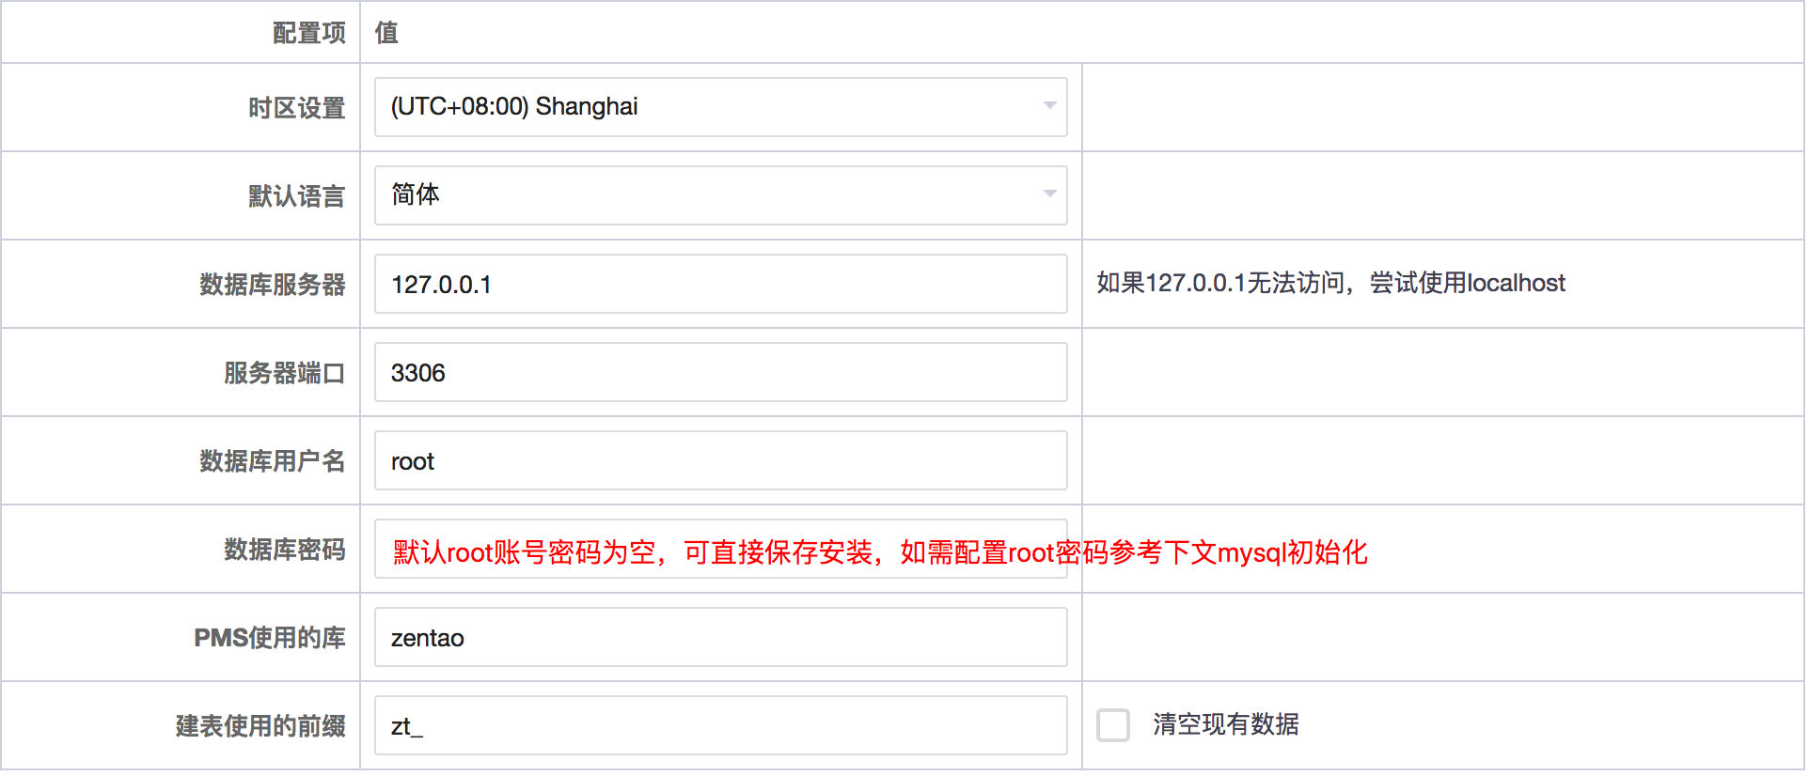Click the 配置项 column header
The width and height of the screenshot is (1809, 776).
(x=308, y=33)
